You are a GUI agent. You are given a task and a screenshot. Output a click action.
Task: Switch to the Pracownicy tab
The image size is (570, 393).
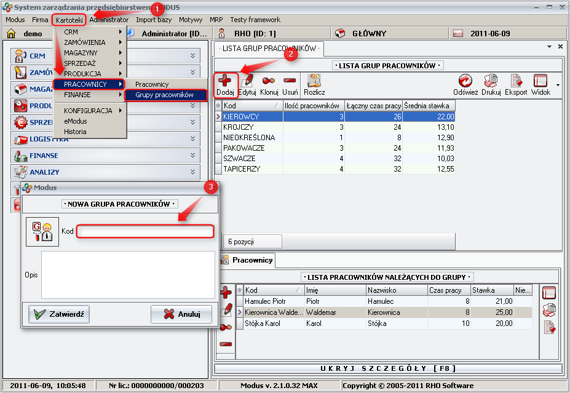click(251, 260)
